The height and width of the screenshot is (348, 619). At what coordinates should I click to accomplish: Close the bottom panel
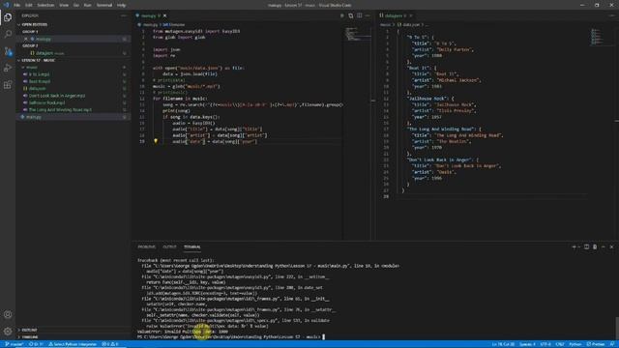point(611,247)
